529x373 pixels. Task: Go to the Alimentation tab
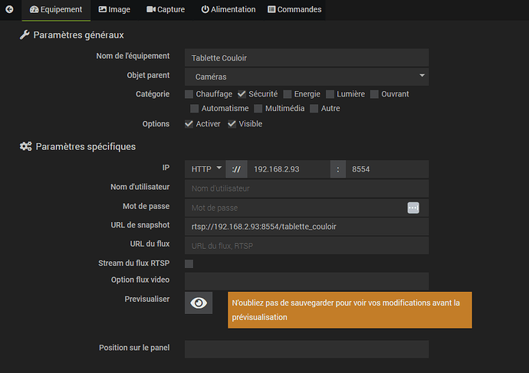click(x=228, y=10)
